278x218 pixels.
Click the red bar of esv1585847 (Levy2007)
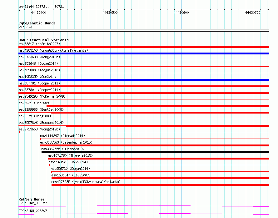point(160,178)
